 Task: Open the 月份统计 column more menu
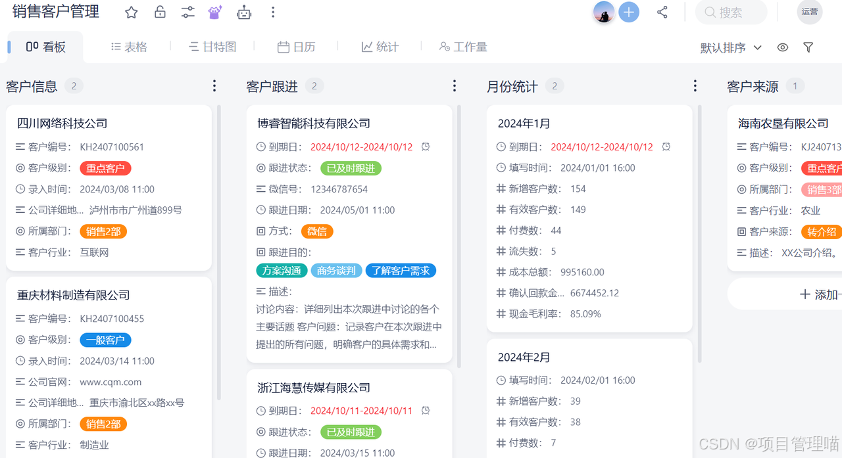(x=695, y=86)
